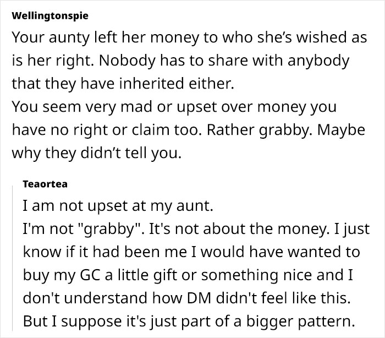Image resolution: width=385 pixels, height=338 pixels.
Task: Open the Wellingtonspie user profile
Action: point(50,16)
